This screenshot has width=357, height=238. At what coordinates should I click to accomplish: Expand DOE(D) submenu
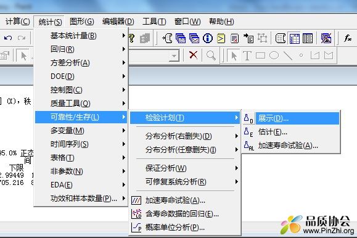click(x=81, y=76)
